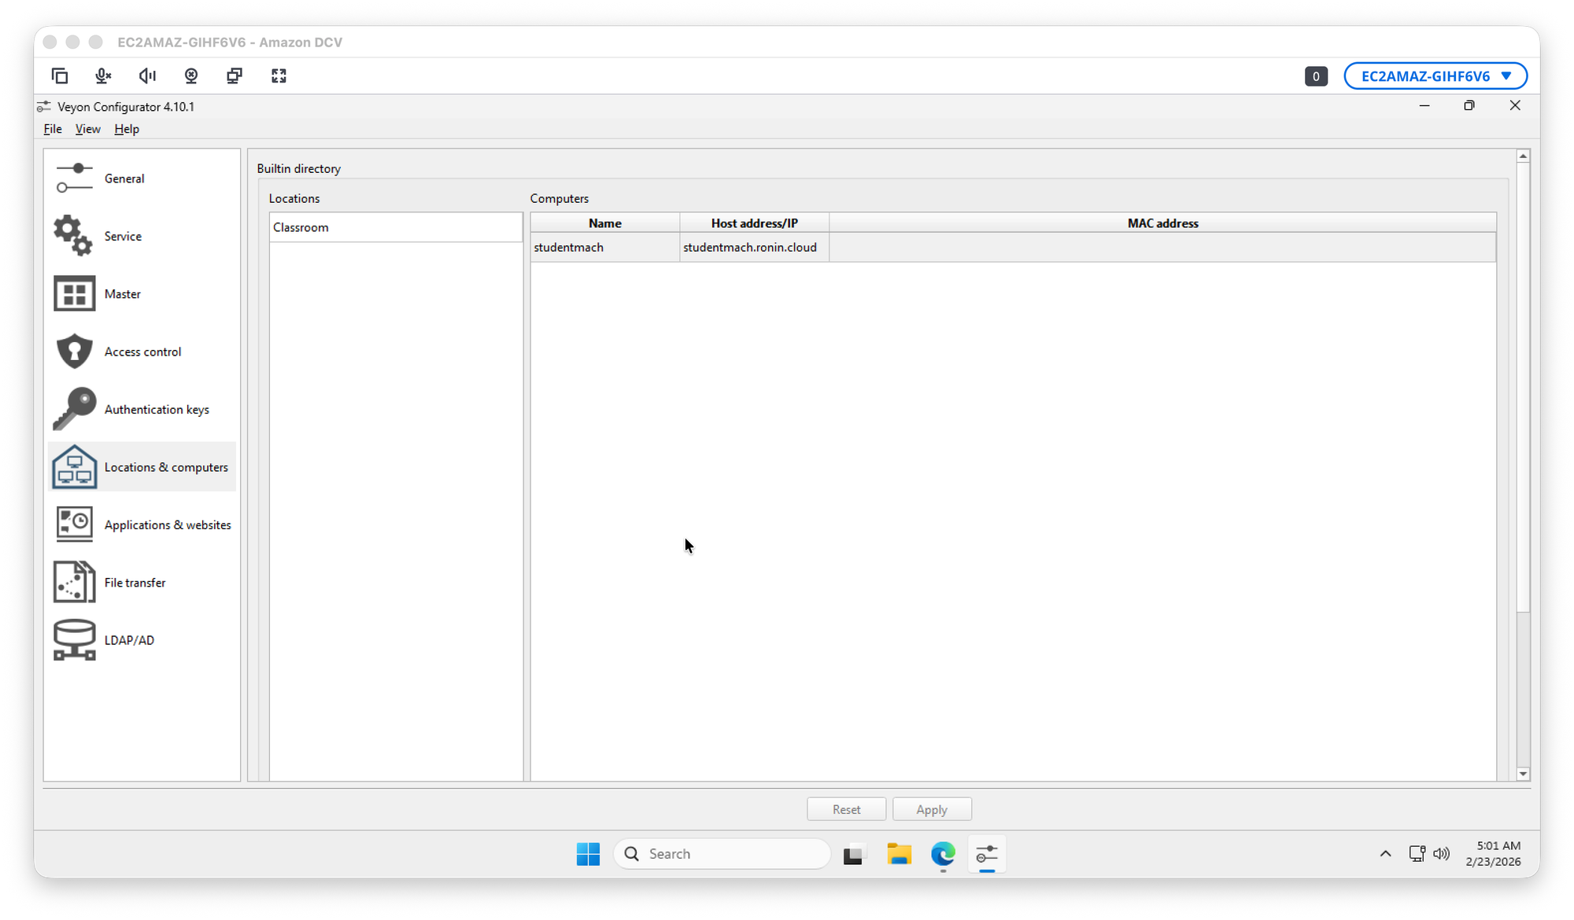Select the Master grid icon
Viewport: 1574px width, 920px height.
click(x=74, y=294)
